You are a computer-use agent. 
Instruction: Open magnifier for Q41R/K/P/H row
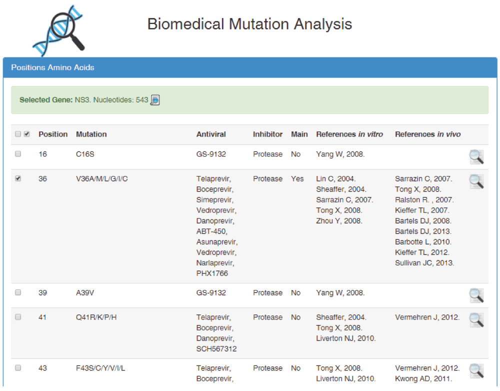476,320
